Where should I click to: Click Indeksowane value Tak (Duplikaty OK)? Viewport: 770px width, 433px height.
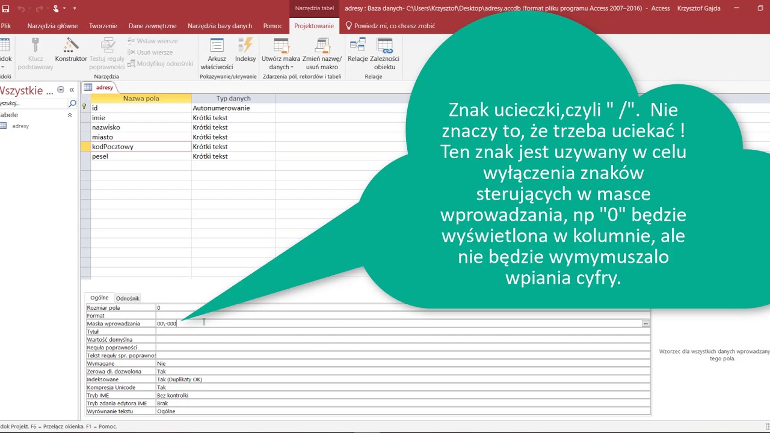[x=402, y=379]
